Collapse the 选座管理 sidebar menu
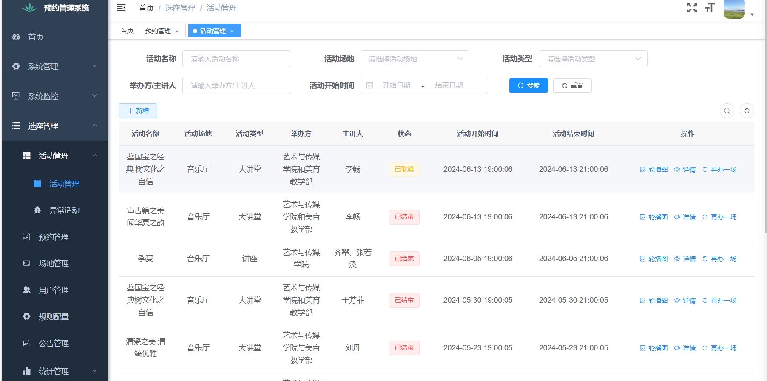Screen dimensions: 767x381 pos(55,126)
